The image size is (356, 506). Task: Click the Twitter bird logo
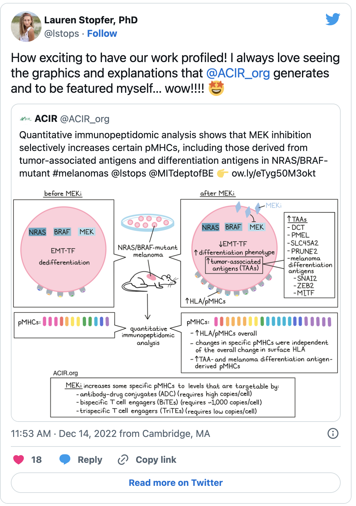(x=333, y=19)
